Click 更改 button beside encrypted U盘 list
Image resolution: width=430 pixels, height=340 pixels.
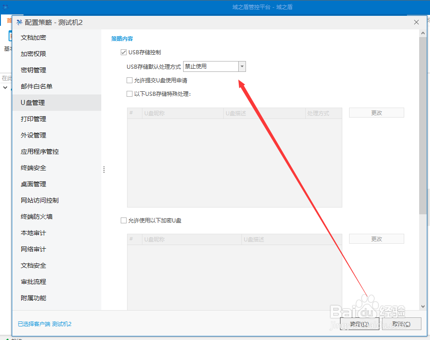(x=377, y=239)
